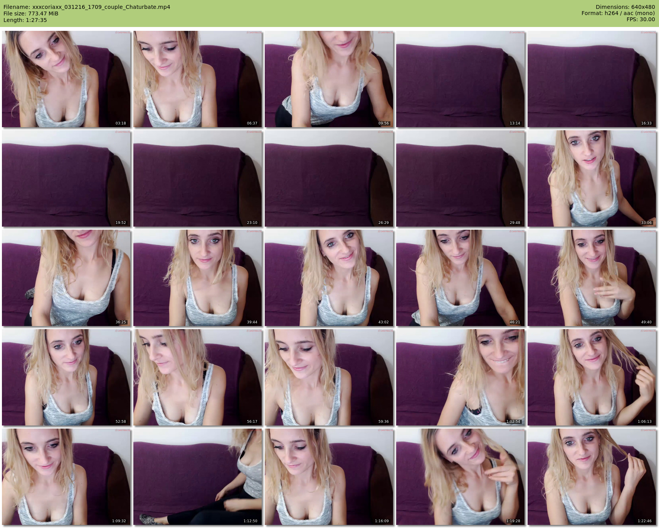
Task: Click the frame marked 39:44
Action: (x=198, y=278)
